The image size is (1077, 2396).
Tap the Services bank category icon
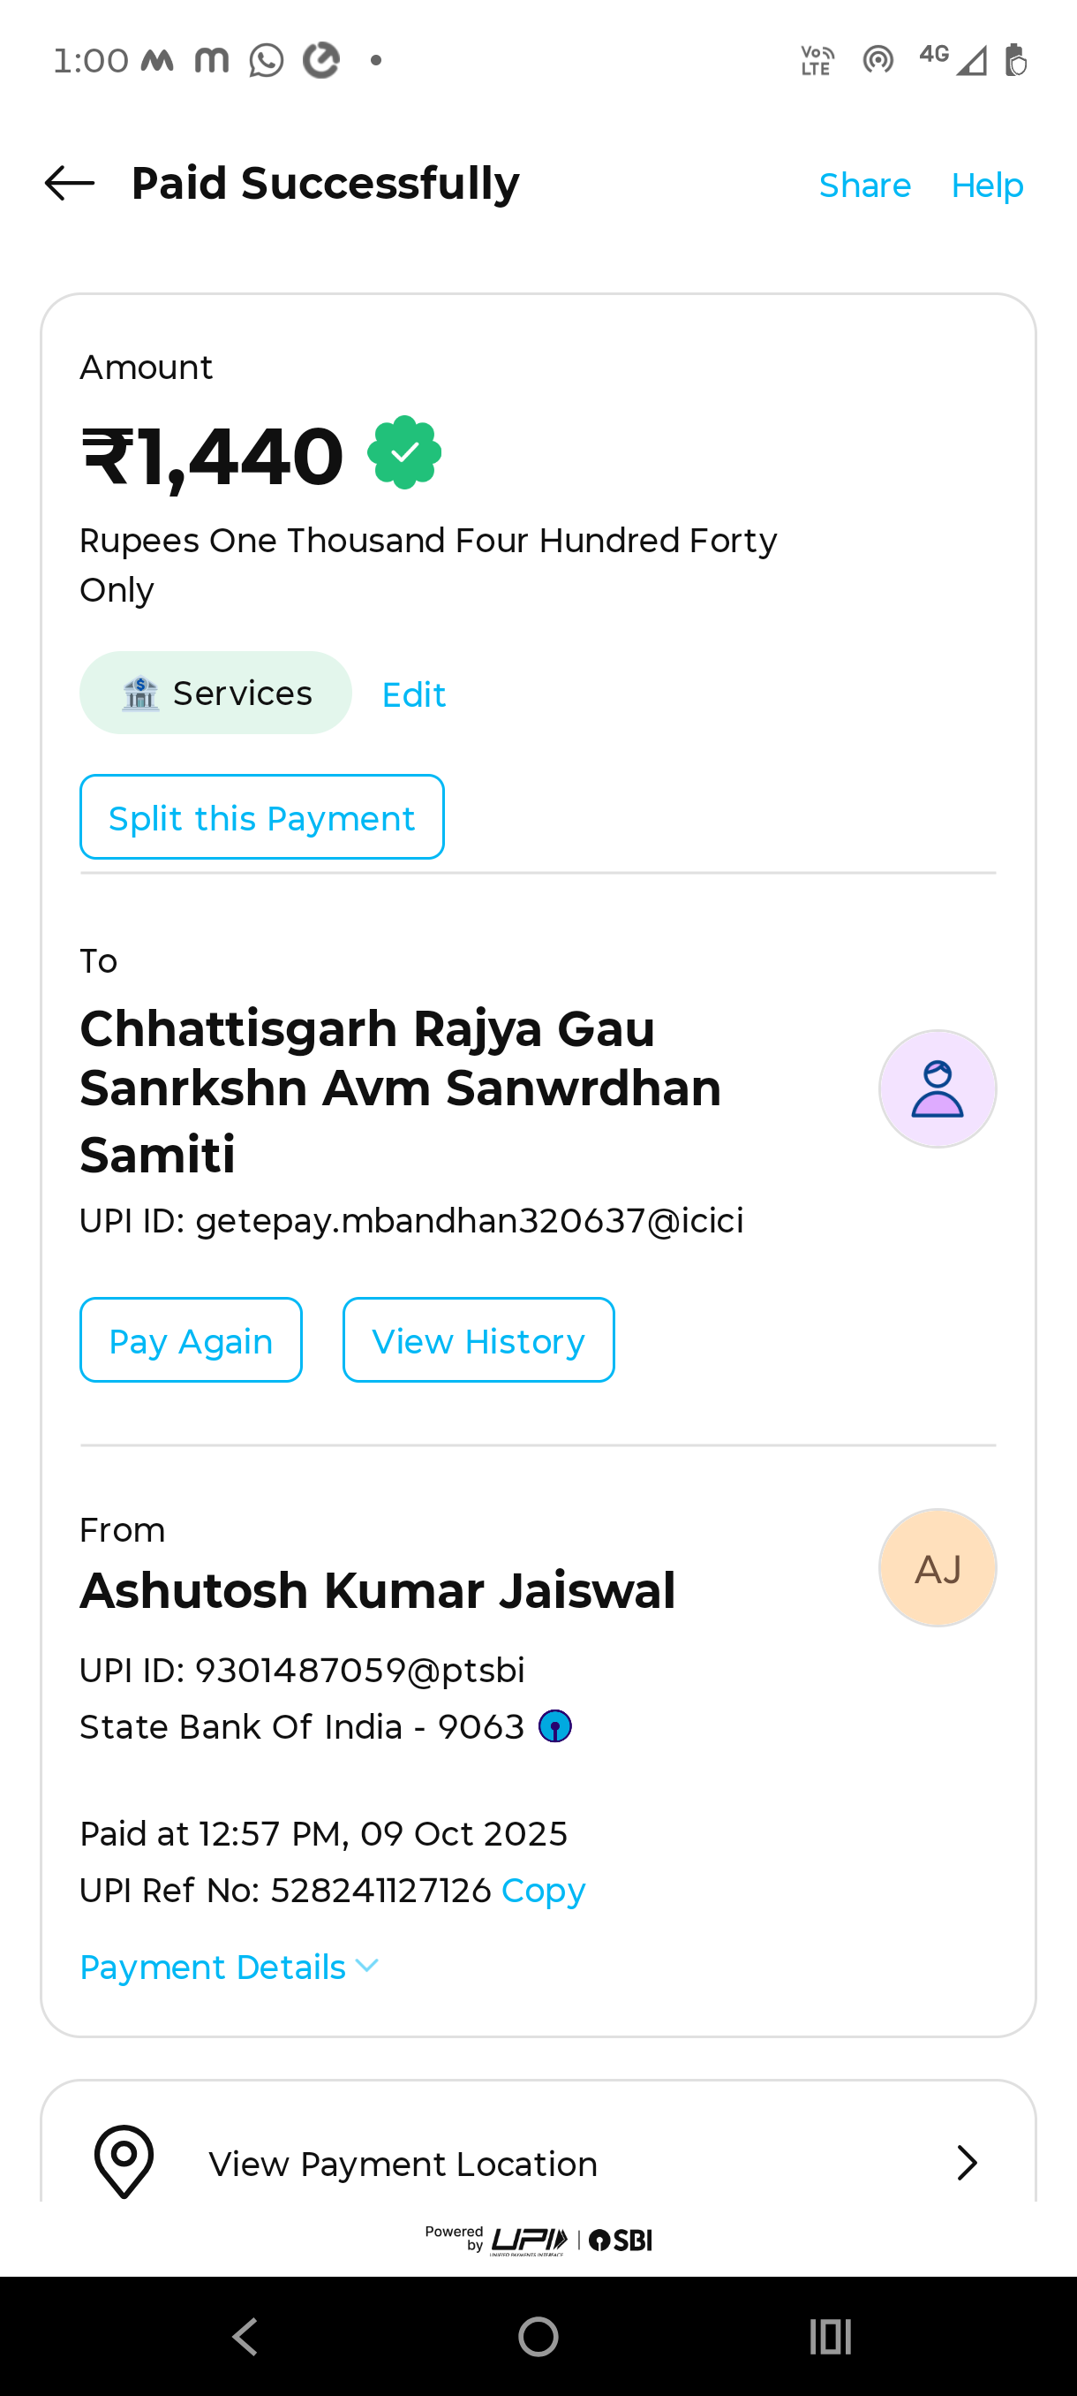[x=140, y=694]
